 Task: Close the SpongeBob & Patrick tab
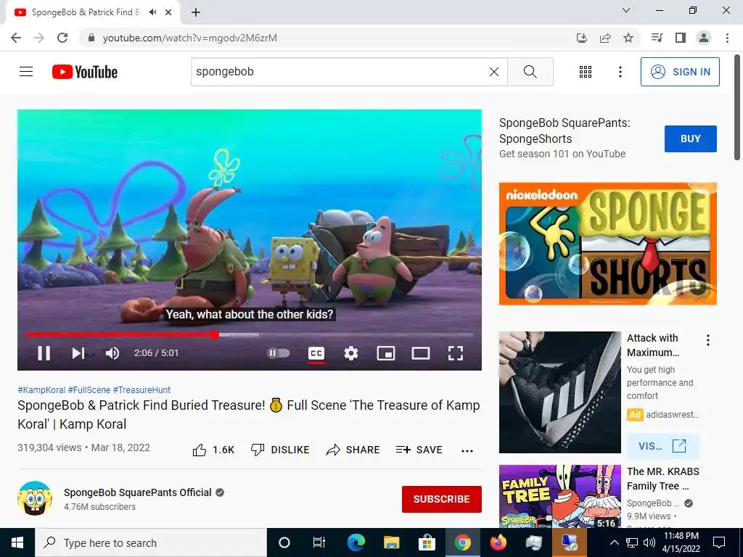click(x=168, y=12)
